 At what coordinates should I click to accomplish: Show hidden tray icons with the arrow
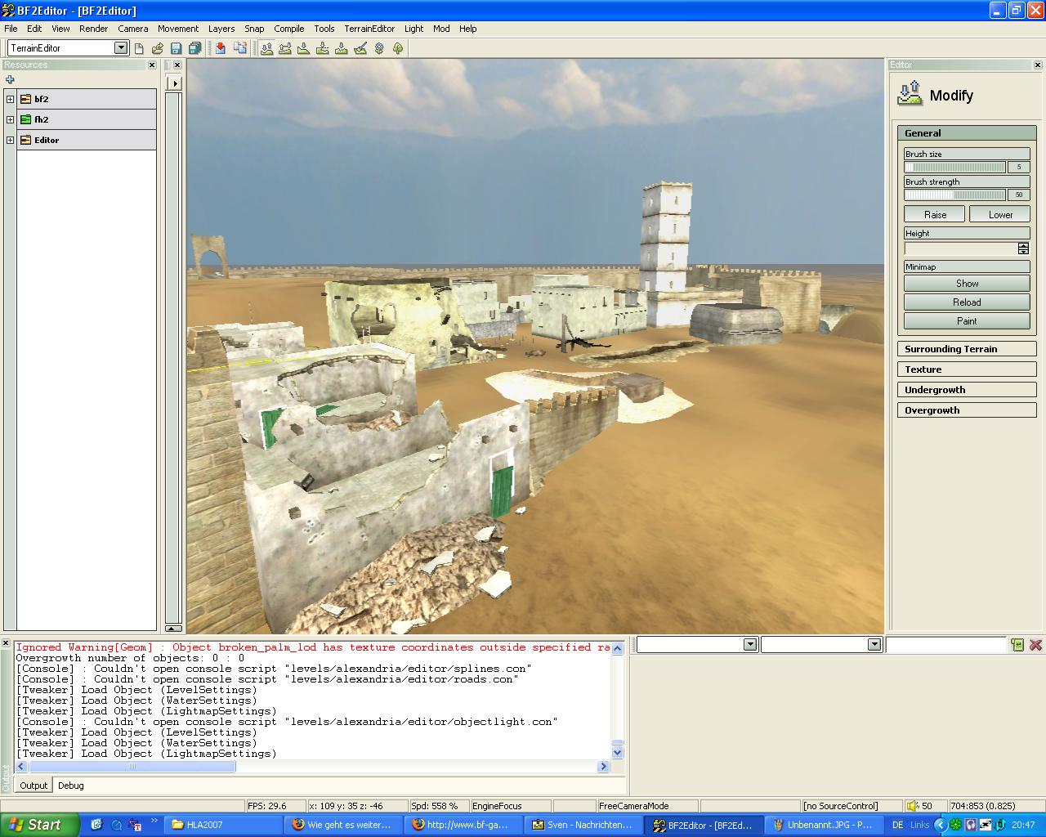coord(941,825)
